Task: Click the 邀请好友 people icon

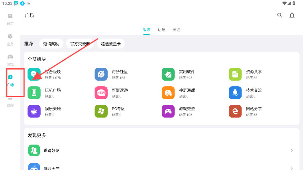Action: pyautogui.click(x=34, y=150)
